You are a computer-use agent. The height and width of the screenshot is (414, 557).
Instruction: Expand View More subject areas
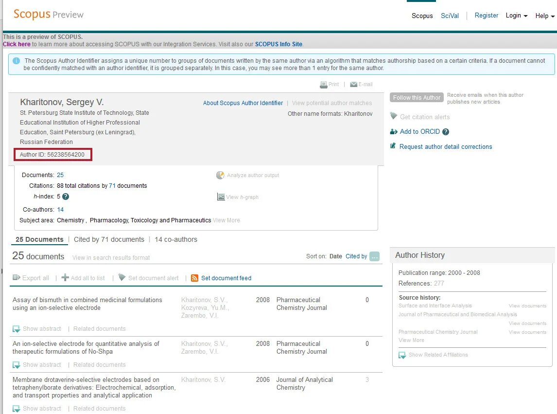(x=226, y=220)
